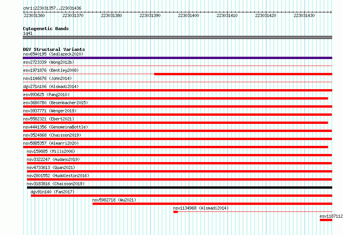Click nsv4441356 (GenomeinaBottle) label
The height and width of the screenshot is (235, 343).
55,127
